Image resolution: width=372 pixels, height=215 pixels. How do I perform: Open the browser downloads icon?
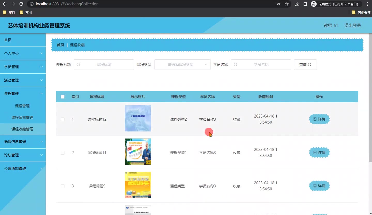coord(297,4)
